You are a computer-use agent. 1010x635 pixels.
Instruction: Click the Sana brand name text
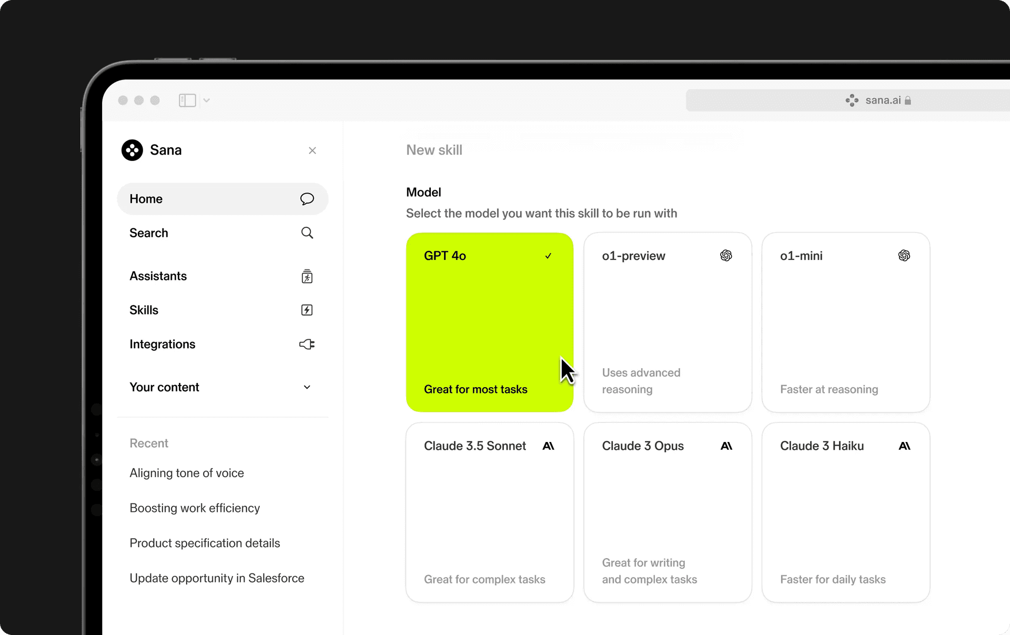coord(166,150)
